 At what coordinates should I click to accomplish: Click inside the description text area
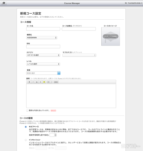tap(71, 96)
